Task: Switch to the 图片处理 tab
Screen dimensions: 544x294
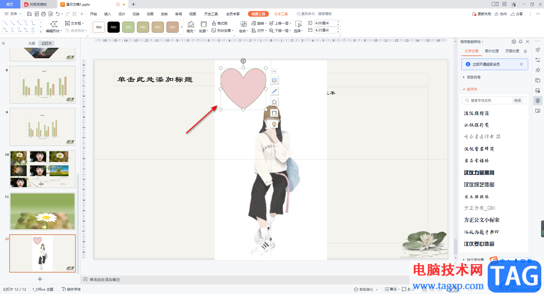Action: pyautogui.click(x=492, y=51)
